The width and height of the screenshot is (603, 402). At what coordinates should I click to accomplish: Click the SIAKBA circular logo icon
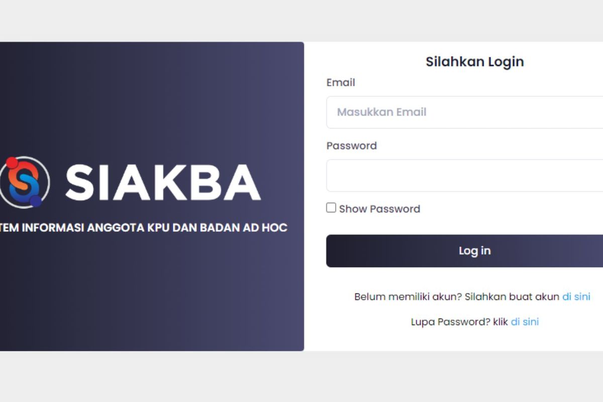24,182
